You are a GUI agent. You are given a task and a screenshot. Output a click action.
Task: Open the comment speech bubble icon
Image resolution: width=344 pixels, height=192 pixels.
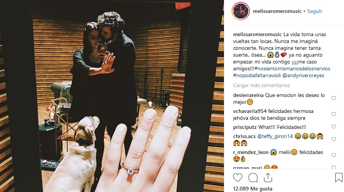click(x=253, y=178)
